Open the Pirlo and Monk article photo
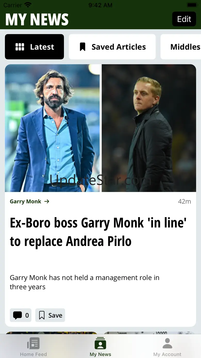The image size is (201, 358). tap(100, 128)
